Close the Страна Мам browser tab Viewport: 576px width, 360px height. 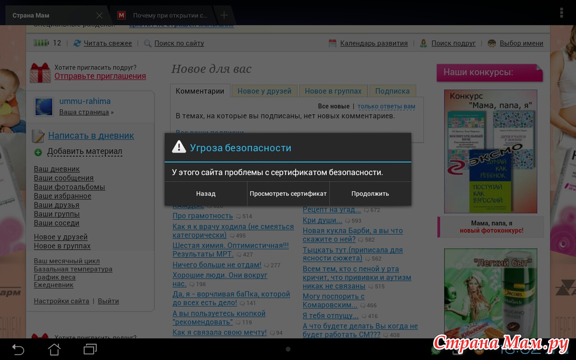99,15
